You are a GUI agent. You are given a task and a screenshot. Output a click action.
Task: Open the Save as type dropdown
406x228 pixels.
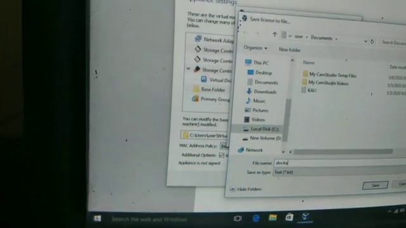(x=339, y=172)
